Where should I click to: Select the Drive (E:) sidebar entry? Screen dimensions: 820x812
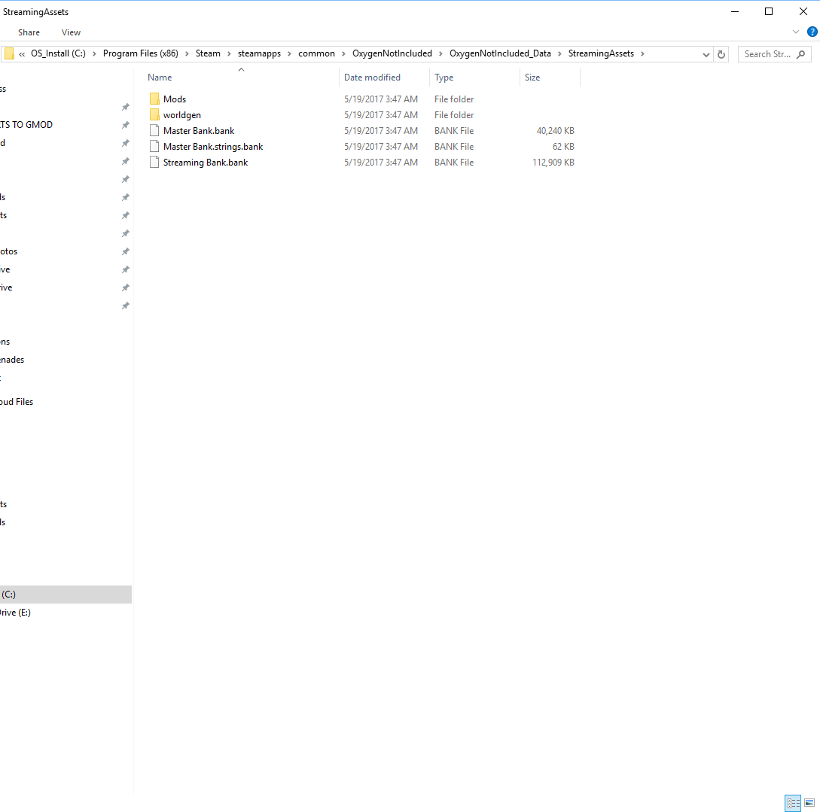66,613
